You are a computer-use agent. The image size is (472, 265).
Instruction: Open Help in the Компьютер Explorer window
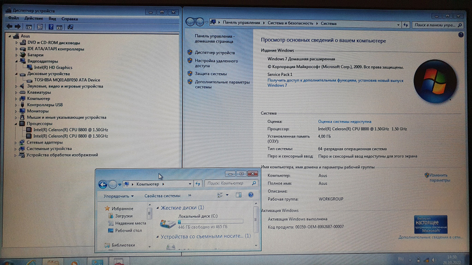(x=251, y=195)
